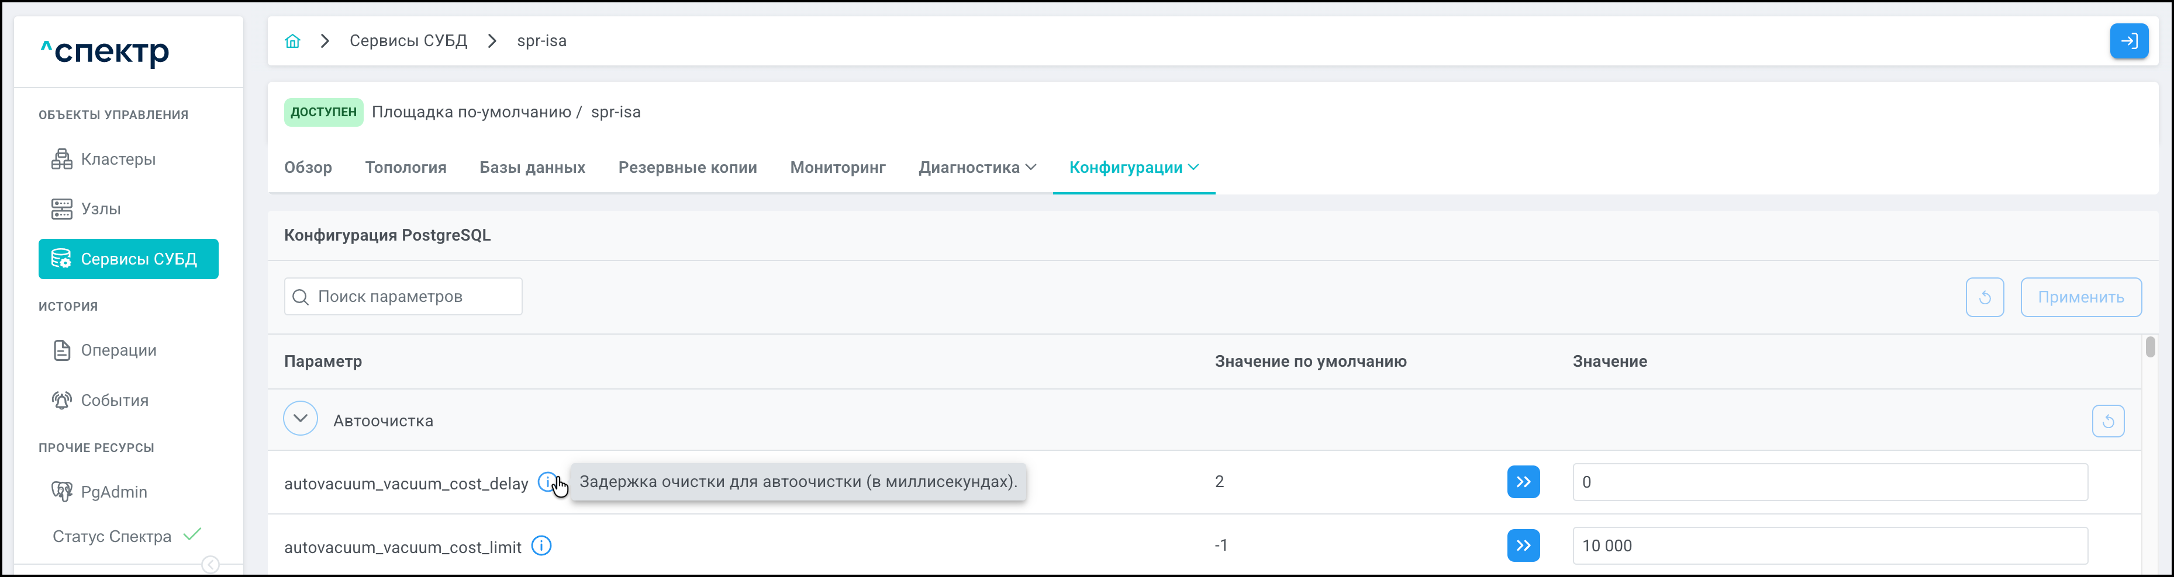Image resolution: width=2174 pixels, height=577 pixels.
Task: Follow the Сервисы СУБД breadcrumb link
Action: (x=408, y=41)
